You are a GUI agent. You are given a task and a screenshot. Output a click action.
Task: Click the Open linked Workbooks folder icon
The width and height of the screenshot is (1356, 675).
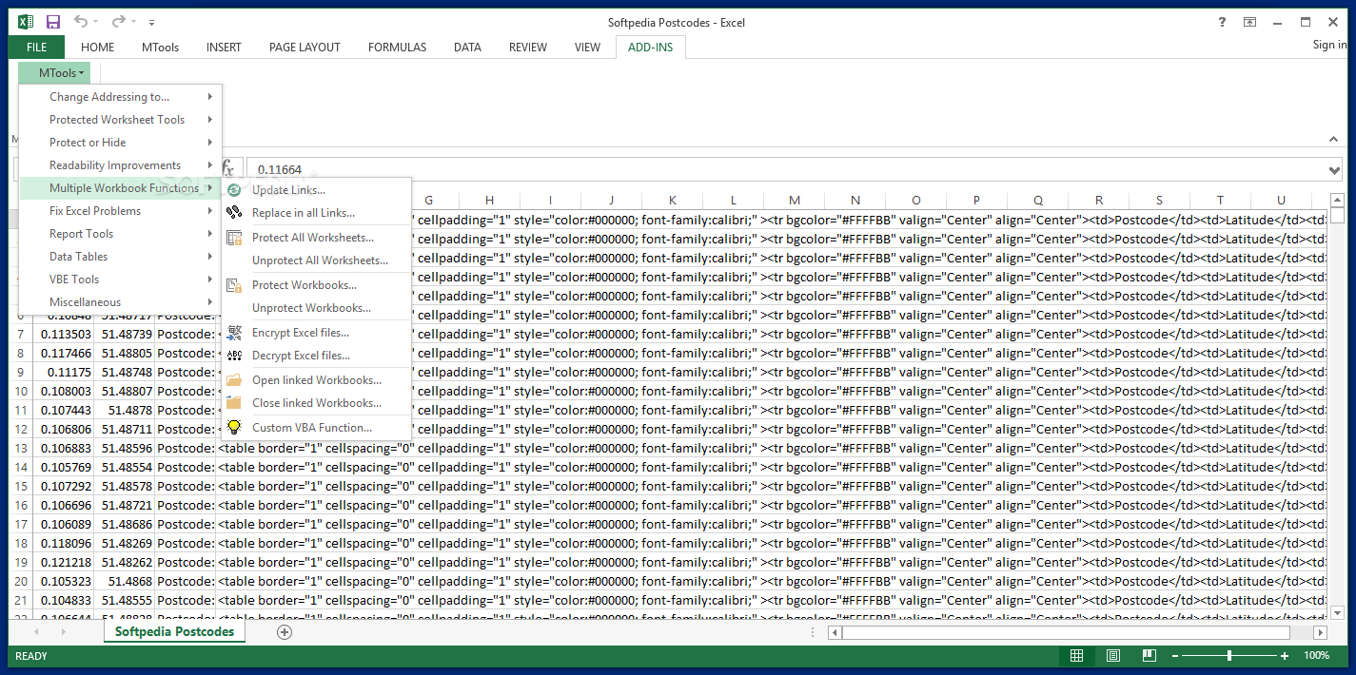[x=234, y=380]
